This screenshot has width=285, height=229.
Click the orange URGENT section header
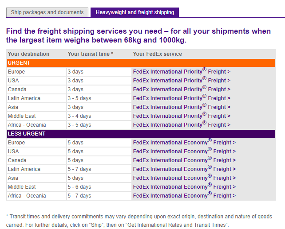click(141, 63)
